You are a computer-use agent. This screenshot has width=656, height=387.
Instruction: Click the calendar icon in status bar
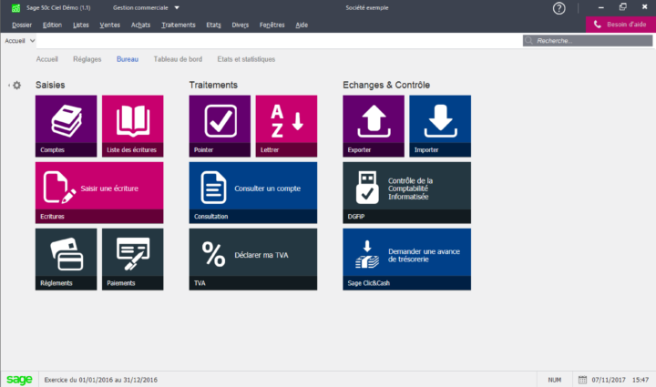[582, 380]
